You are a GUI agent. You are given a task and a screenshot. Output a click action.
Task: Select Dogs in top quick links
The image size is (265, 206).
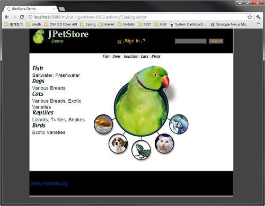(117, 56)
